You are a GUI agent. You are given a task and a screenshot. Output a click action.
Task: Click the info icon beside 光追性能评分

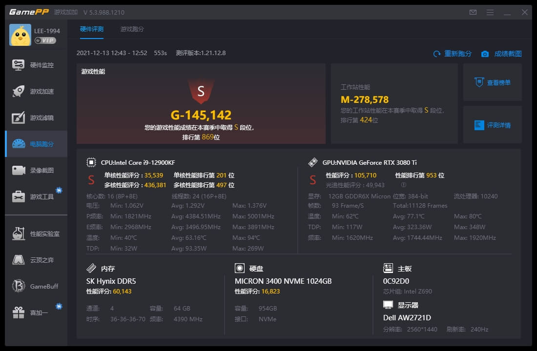[404, 185]
